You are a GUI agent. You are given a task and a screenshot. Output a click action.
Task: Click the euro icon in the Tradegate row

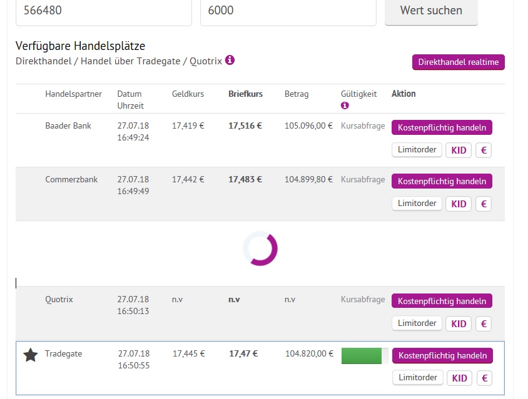(484, 378)
